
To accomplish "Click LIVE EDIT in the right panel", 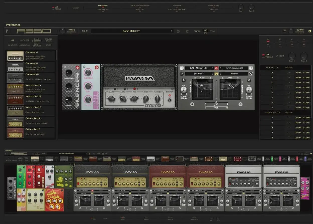I will coord(280,56).
